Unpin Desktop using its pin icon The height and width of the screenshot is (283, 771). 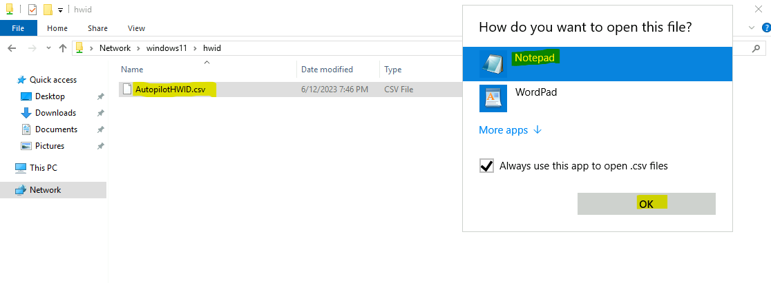[100, 96]
